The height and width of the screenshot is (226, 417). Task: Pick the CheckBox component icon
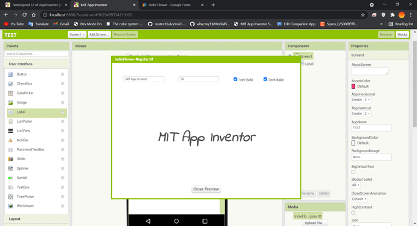[10, 84]
